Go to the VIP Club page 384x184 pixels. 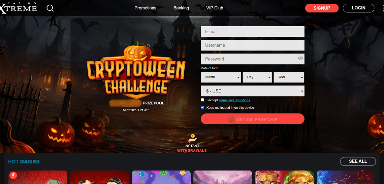click(x=215, y=8)
